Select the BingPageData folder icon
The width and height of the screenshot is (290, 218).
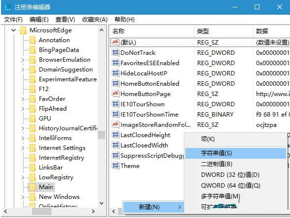pyautogui.click(x=32, y=50)
